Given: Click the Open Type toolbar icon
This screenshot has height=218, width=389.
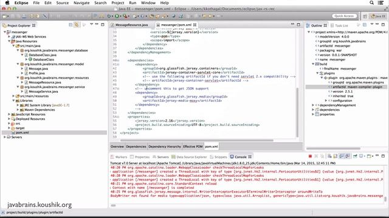Looking at the screenshot, I should pos(151,16).
